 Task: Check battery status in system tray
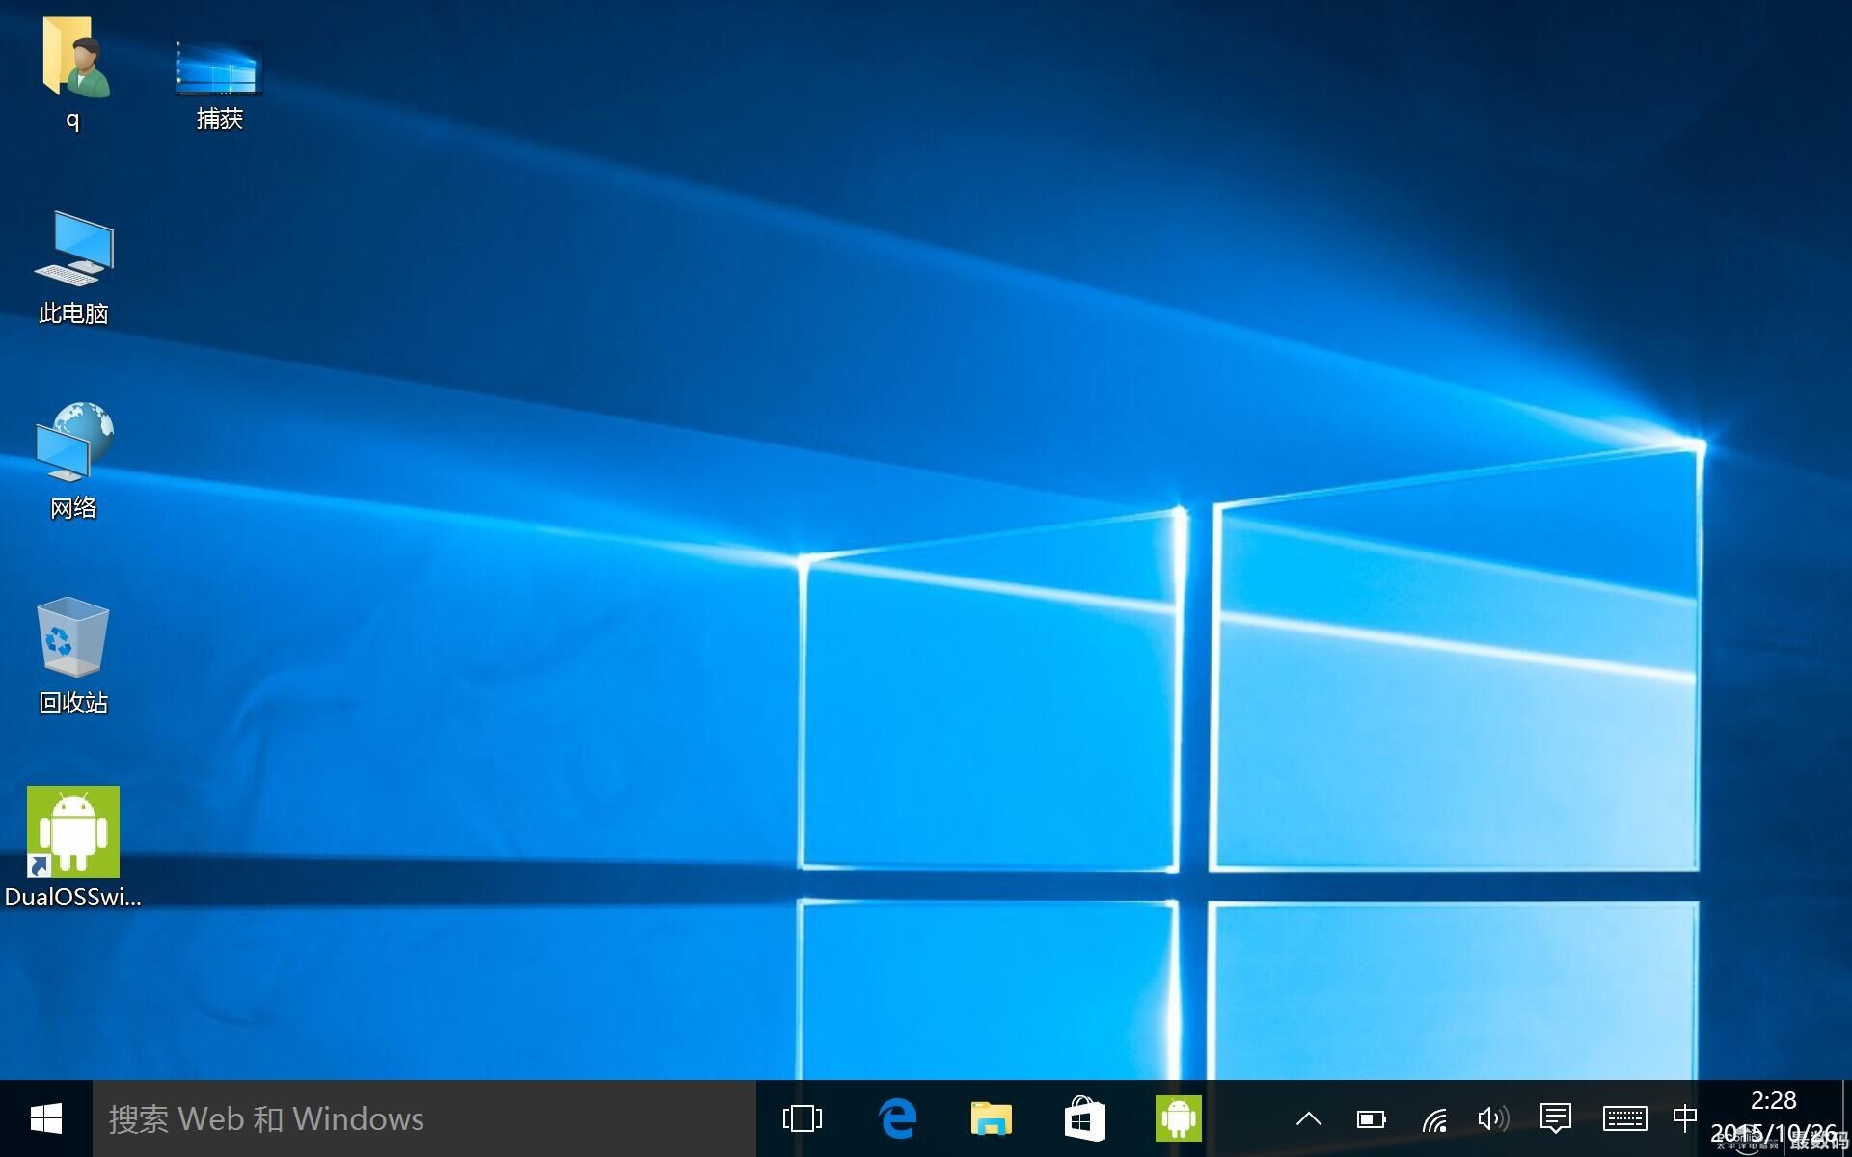tap(1371, 1118)
